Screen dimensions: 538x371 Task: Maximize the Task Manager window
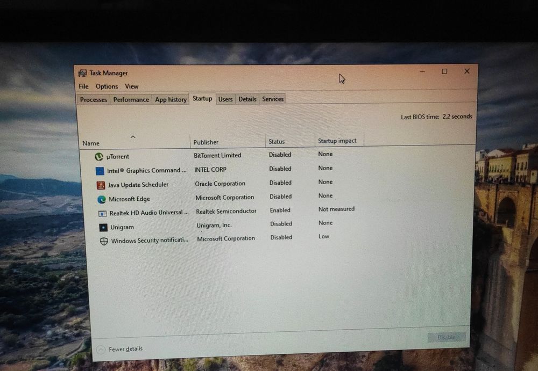[x=444, y=71]
